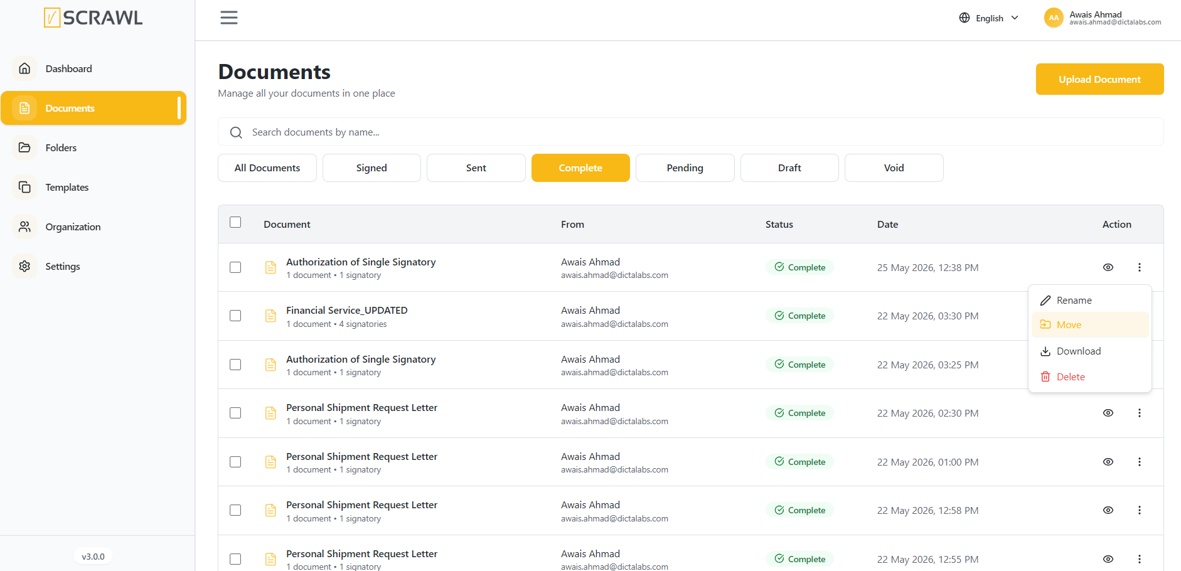Click the globe language icon

coord(965,18)
